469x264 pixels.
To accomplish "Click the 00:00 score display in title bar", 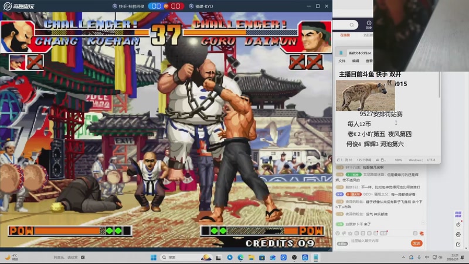I will point(166,6).
